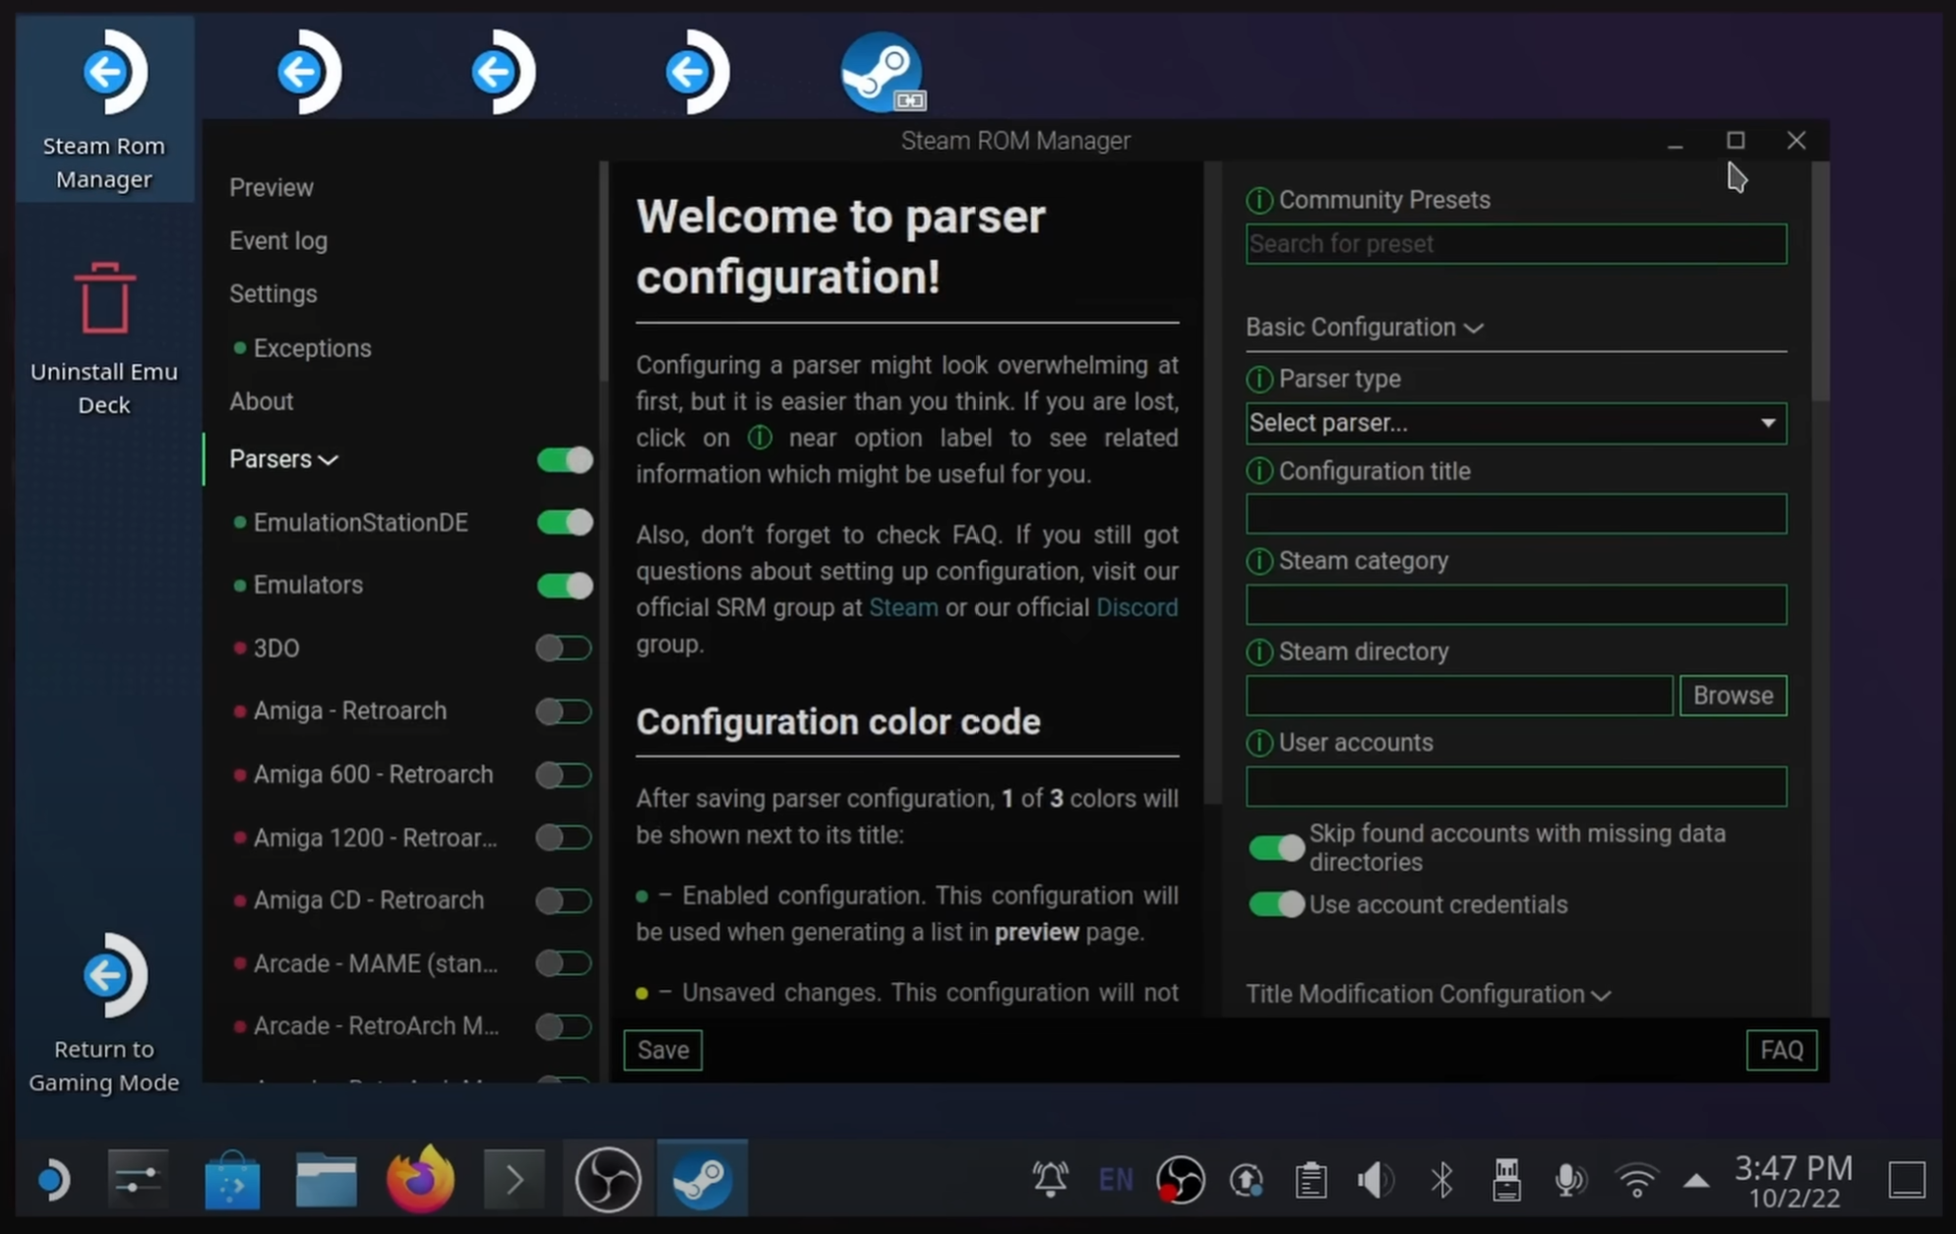Click the EN keyboard layout indicator
This screenshot has width=1956, height=1234.
click(x=1115, y=1179)
